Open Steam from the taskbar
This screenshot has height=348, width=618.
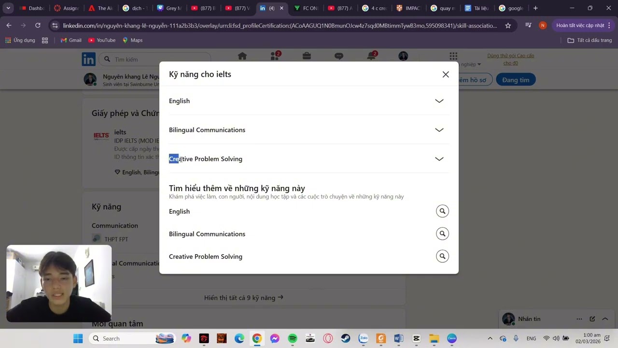click(346, 338)
